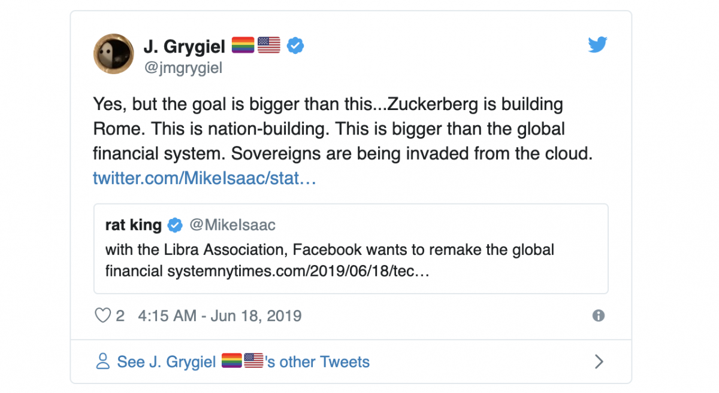Click the like count number 2

[120, 316]
